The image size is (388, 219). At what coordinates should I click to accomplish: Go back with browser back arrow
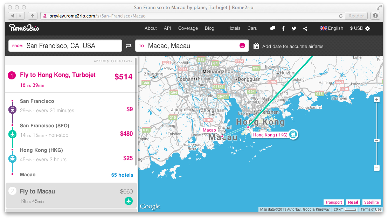[x=12, y=16]
